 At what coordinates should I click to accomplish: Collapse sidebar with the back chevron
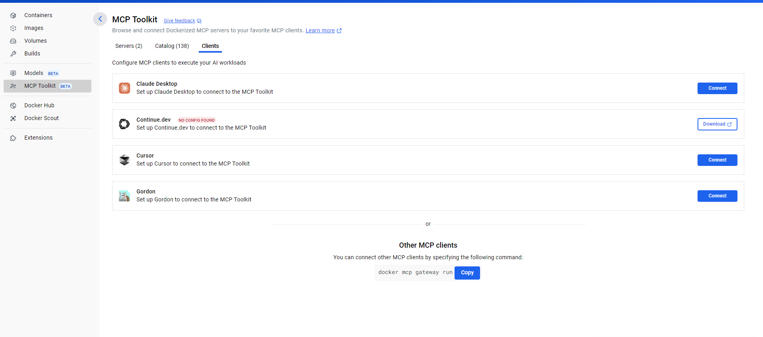100,19
